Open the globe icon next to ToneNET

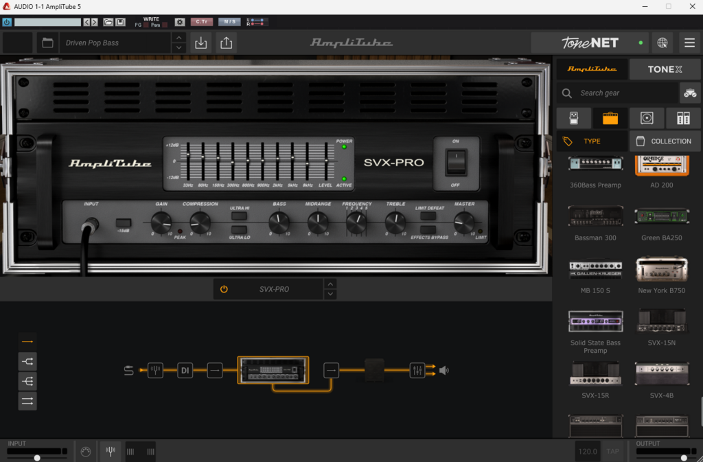click(662, 43)
